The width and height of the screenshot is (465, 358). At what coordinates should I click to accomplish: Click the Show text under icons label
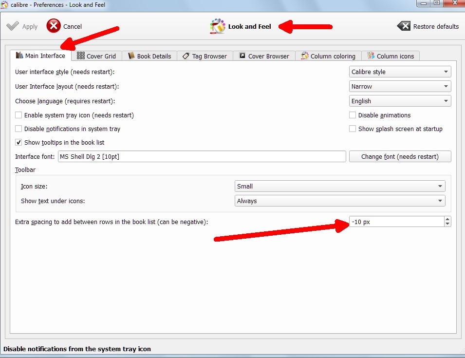point(53,201)
